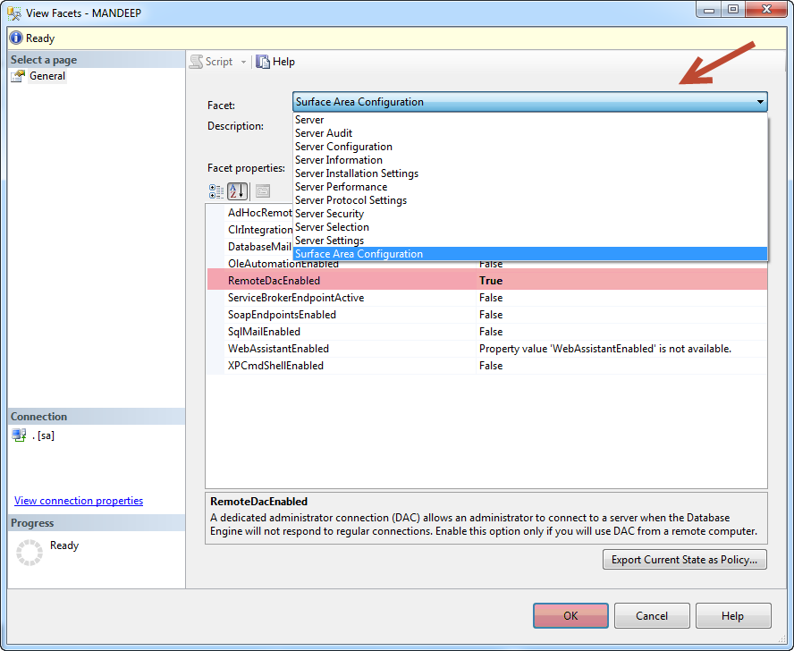The width and height of the screenshot is (794, 651).
Task: Sort facet properties alphabetically
Action: [237, 191]
